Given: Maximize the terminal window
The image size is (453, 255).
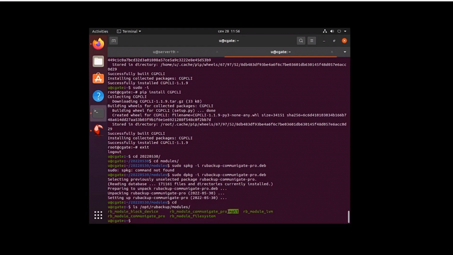Looking at the screenshot, I should 334,41.
